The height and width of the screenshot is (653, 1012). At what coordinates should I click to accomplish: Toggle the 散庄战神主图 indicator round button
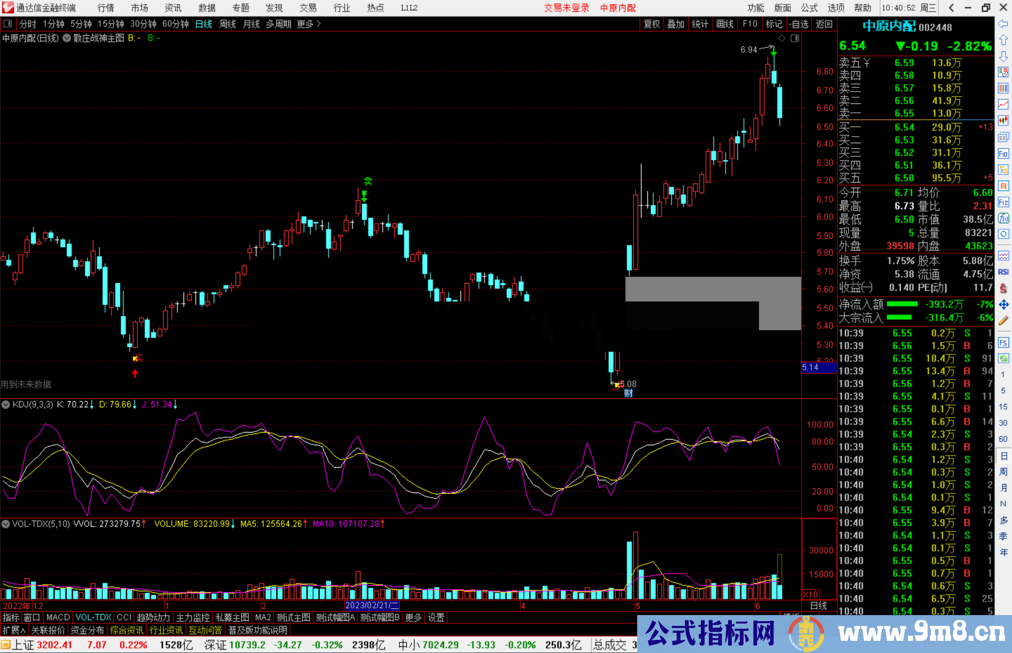click(x=67, y=38)
